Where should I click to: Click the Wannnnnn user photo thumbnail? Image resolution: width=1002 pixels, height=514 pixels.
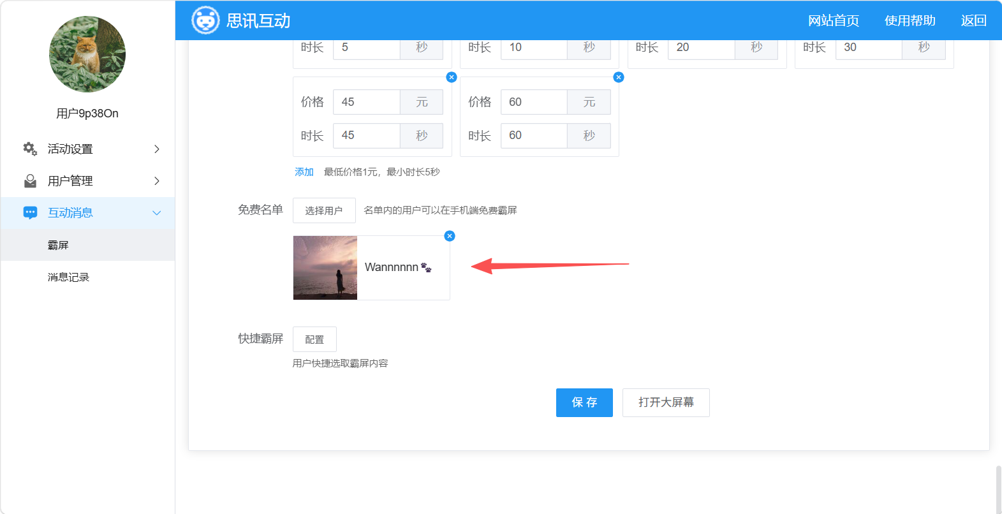(325, 268)
